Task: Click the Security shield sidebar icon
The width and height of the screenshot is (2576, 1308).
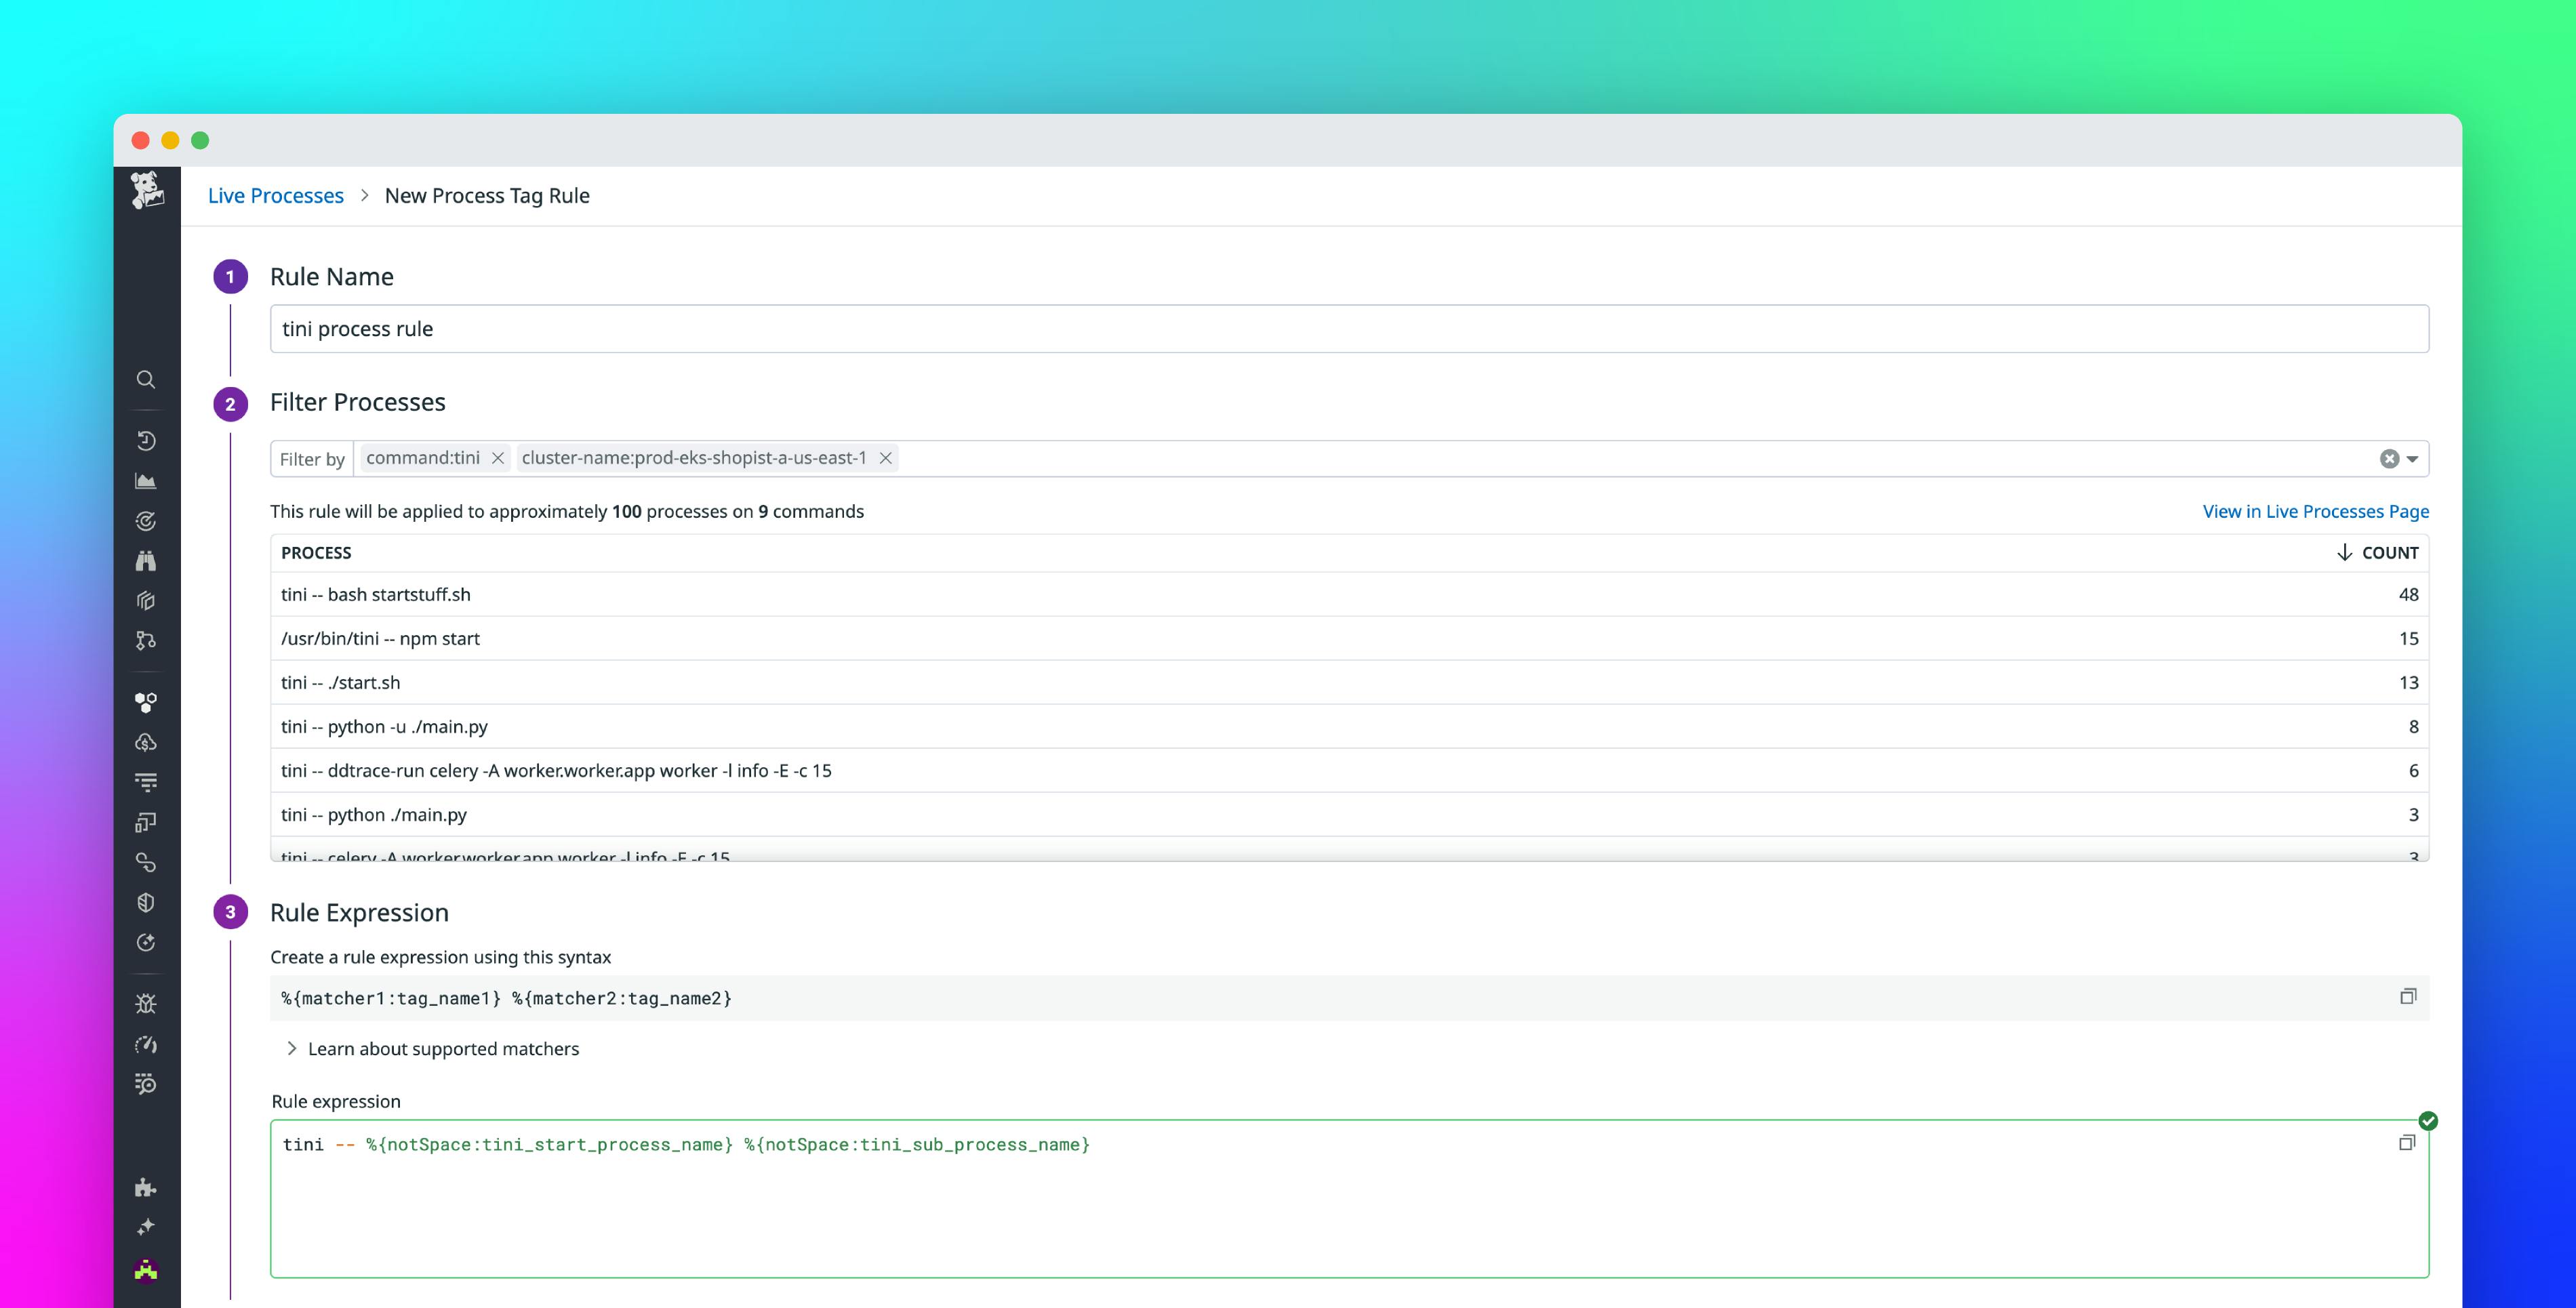Action: (146, 902)
